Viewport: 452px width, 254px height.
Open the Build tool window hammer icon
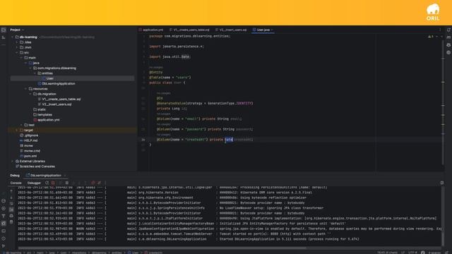4,216
